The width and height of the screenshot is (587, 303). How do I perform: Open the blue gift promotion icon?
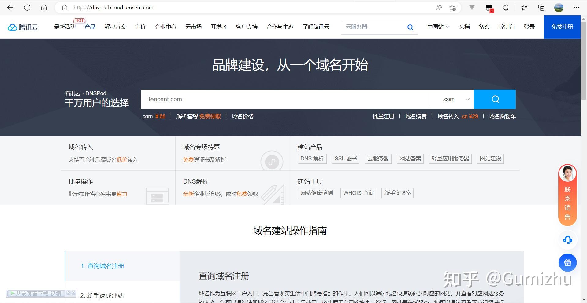[567, 262]
